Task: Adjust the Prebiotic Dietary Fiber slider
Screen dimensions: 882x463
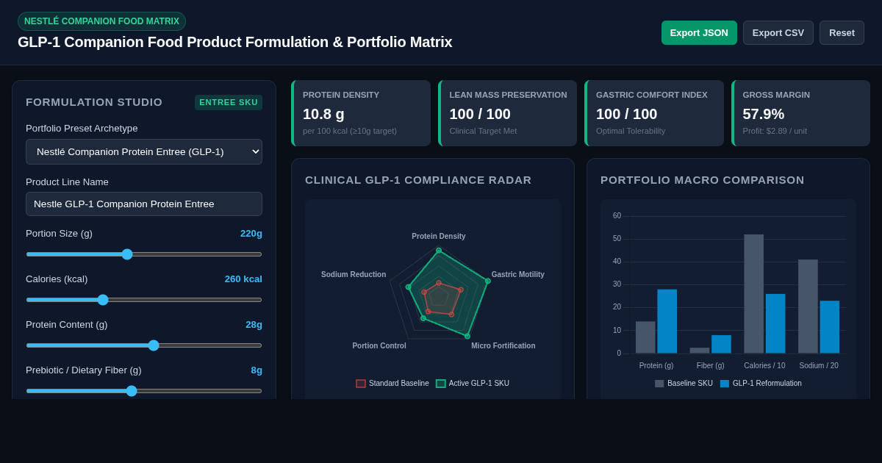Action: click(144, 391)
